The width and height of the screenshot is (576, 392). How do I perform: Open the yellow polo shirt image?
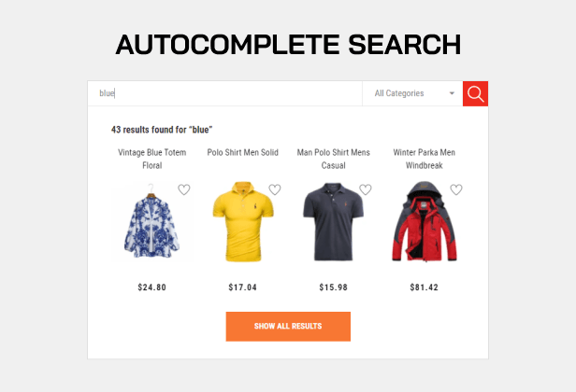(243, 221)
